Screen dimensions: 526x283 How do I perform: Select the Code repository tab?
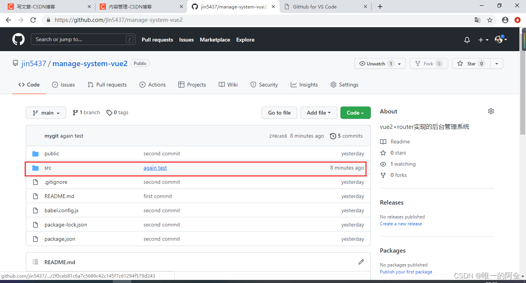tap(29, 85)
